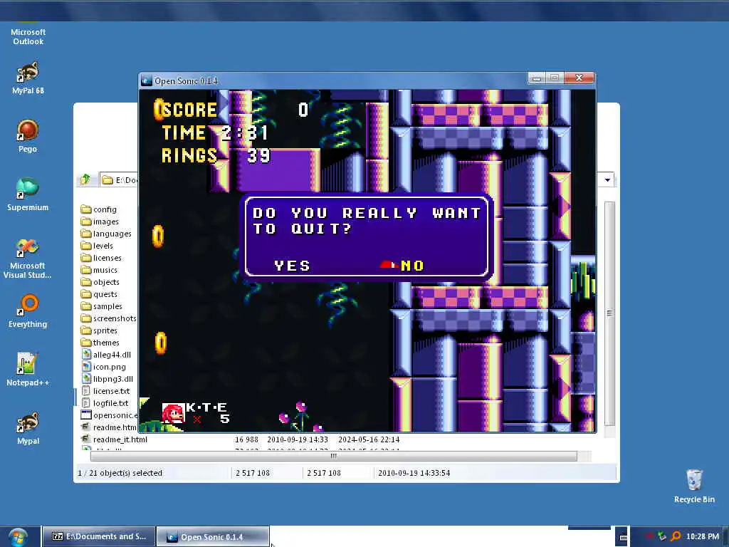The width and height of the screenshot is (729, 547).
Task: Open Notepad++ desktop shortcut
Action: pyautogui.click(x=28, y=370)
